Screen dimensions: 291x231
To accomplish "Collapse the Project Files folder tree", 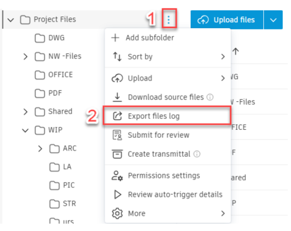I will point(9,20).
